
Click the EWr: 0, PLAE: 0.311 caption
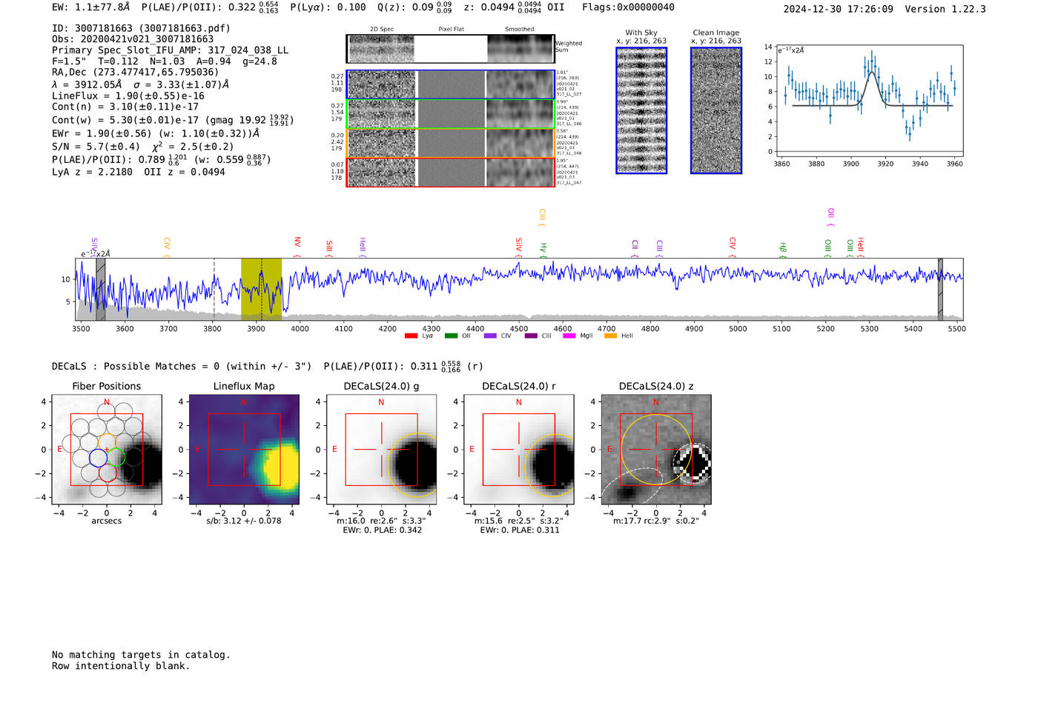coord(520,530)
